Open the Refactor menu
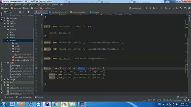 pyautogui.click(x=32, y=5)
